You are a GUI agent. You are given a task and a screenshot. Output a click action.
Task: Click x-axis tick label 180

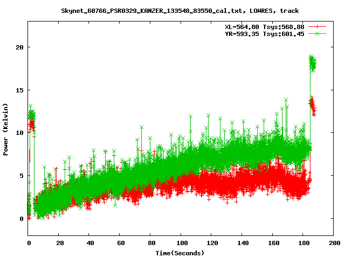click(304, 243)
